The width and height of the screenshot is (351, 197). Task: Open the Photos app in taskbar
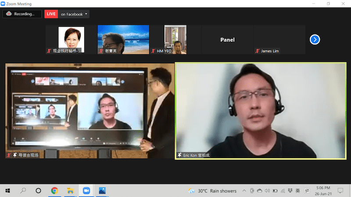pyautogui.click(x=102, y=190)
